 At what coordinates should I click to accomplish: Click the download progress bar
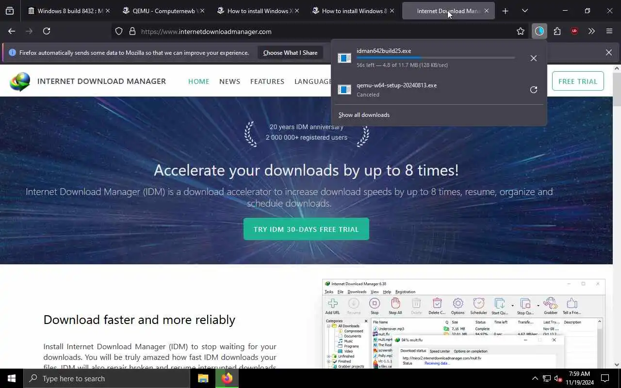pos(436,58)
